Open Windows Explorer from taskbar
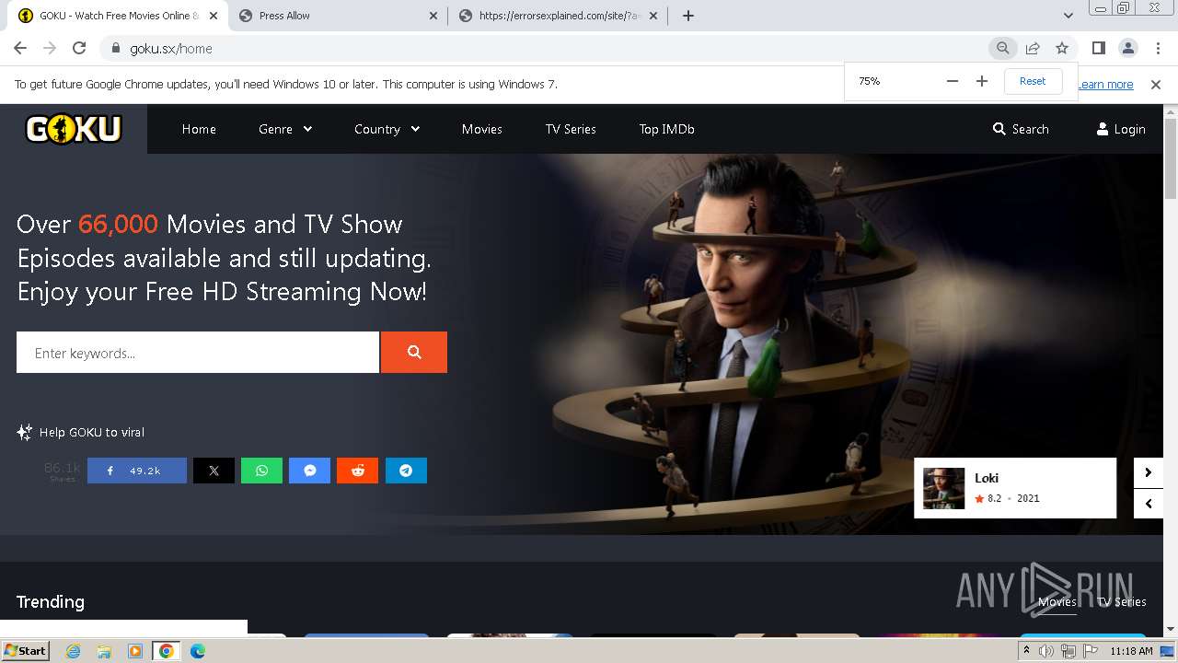This screenshot has width=1178, height=663. [104, 651]
